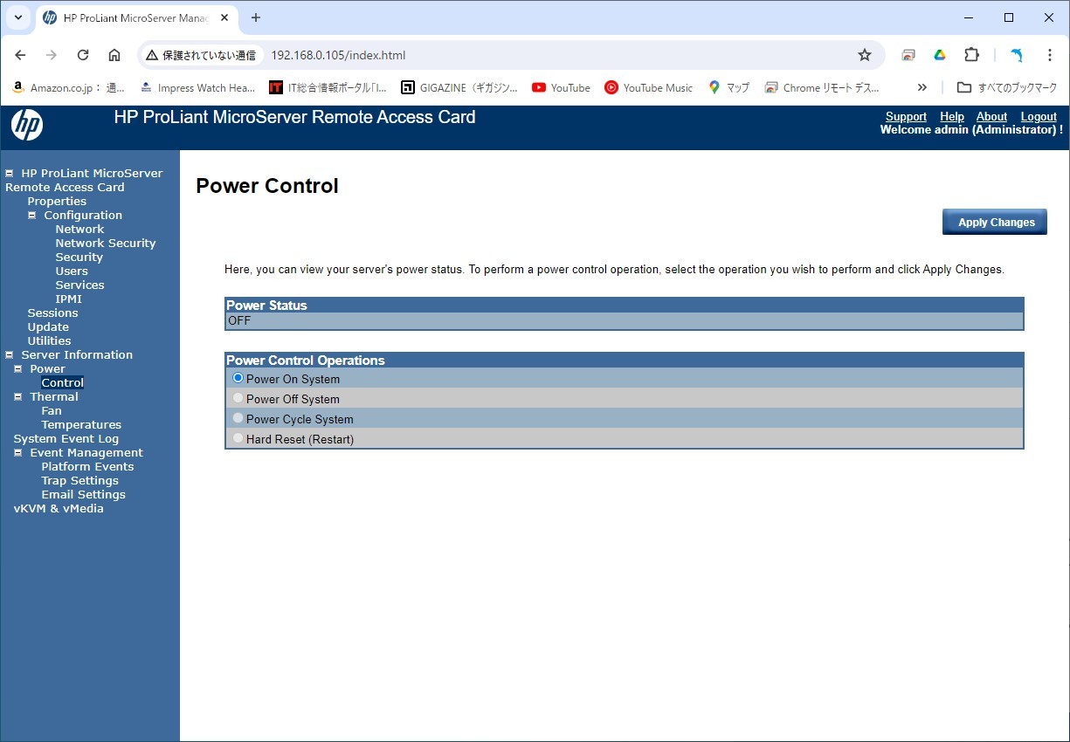Open Update in the sidebar

[48, 326]
